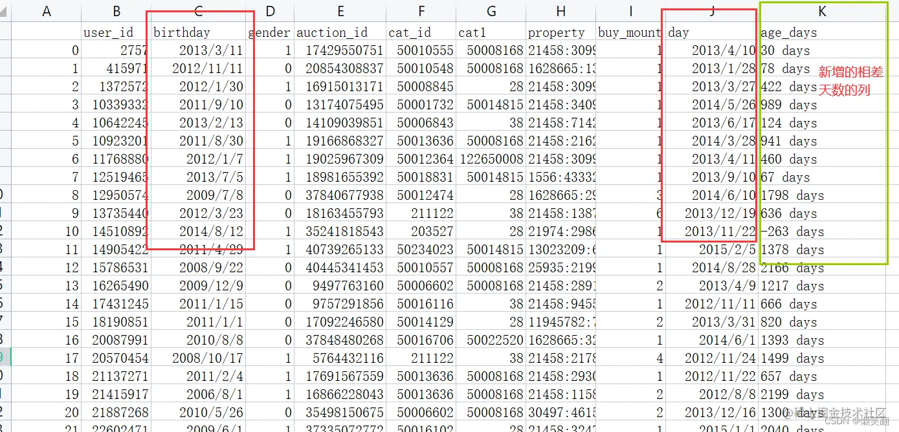Select column D header

tap(271, 11)
